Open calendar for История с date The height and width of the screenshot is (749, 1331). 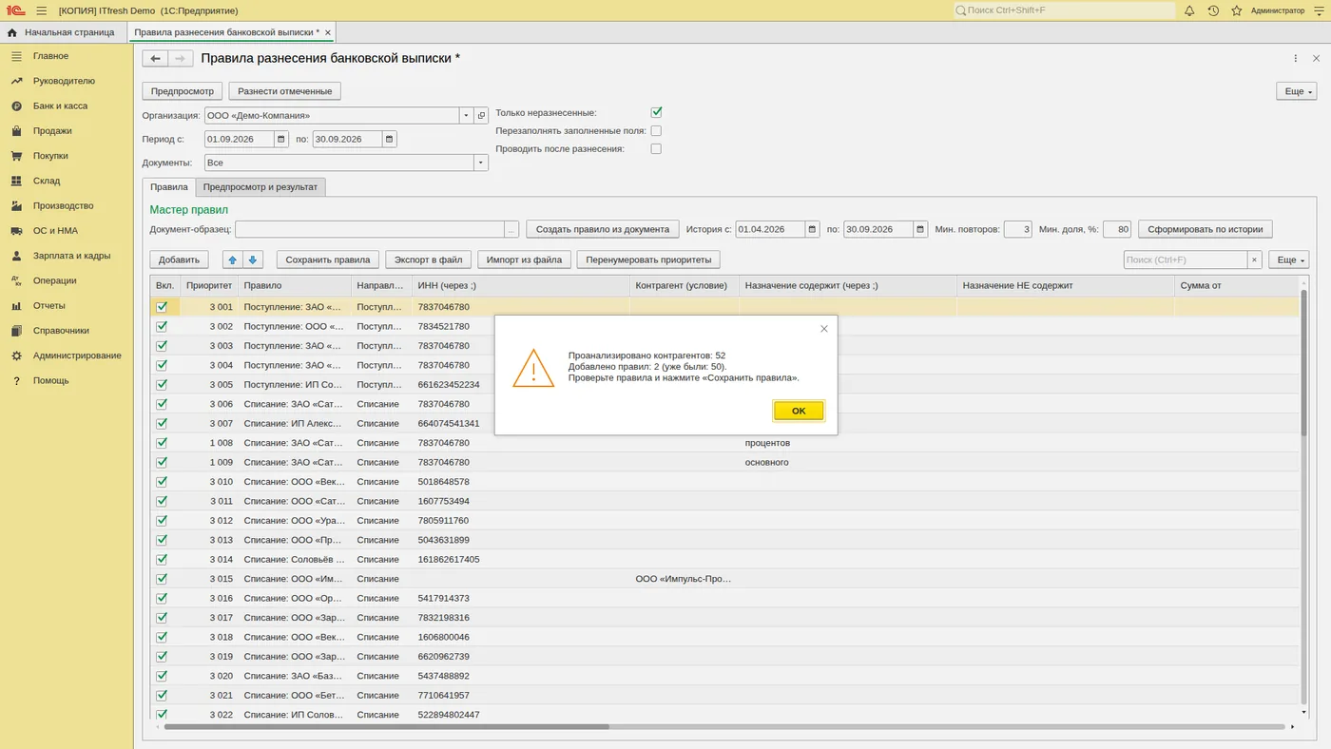[x=813, y=229]
